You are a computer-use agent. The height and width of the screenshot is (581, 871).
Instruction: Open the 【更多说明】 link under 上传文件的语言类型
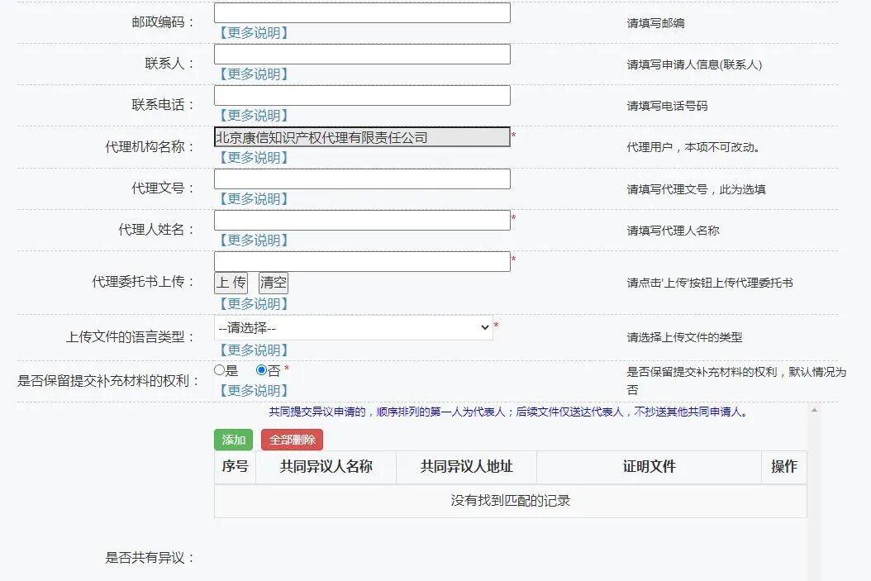click(252, 349)
